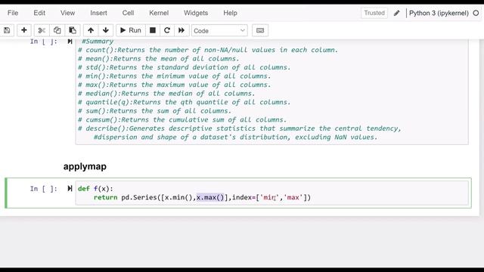Open the Cell menu
The height and width of the screenshot is (272, 484).
click(x=128, y=13)
